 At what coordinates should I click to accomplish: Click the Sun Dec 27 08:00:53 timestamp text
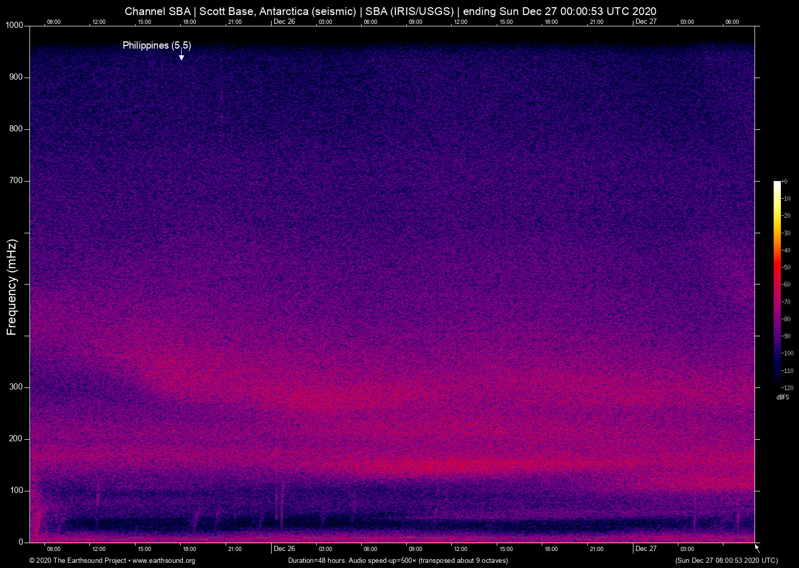(726, 561)
